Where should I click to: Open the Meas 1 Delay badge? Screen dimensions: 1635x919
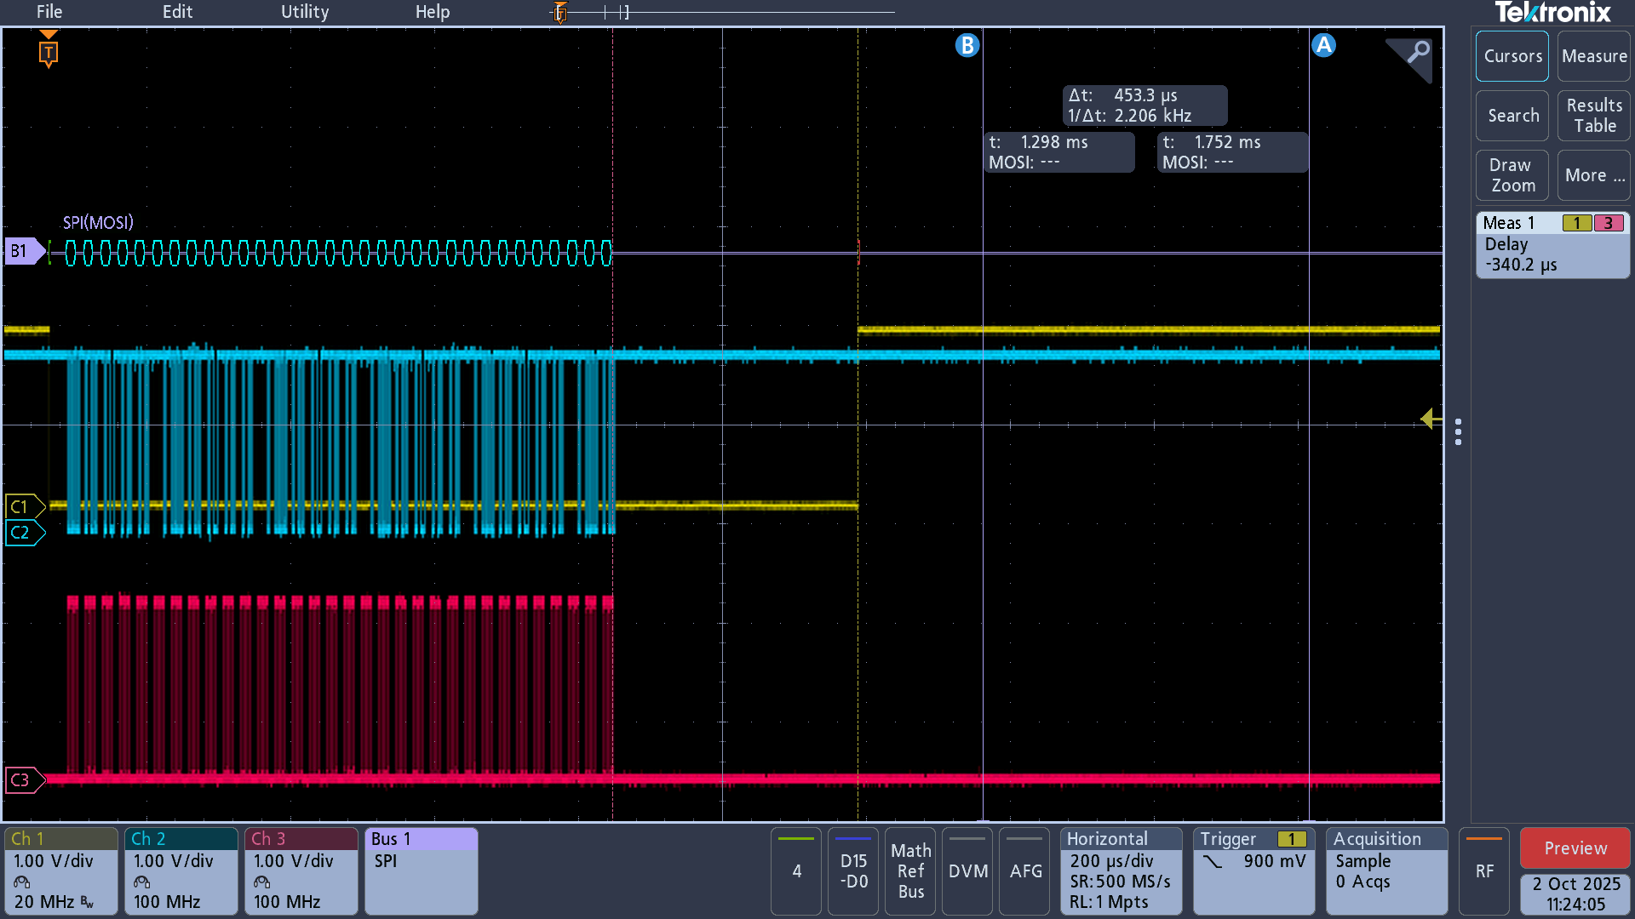point(1552,245)
